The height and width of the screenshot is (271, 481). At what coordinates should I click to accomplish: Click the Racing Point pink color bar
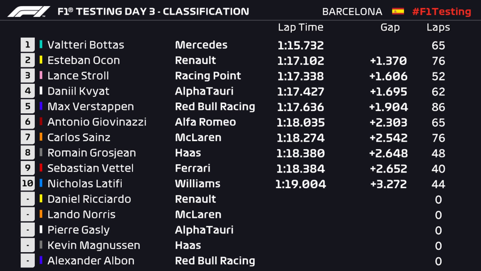pyautogui.click(x=41, y=75)
